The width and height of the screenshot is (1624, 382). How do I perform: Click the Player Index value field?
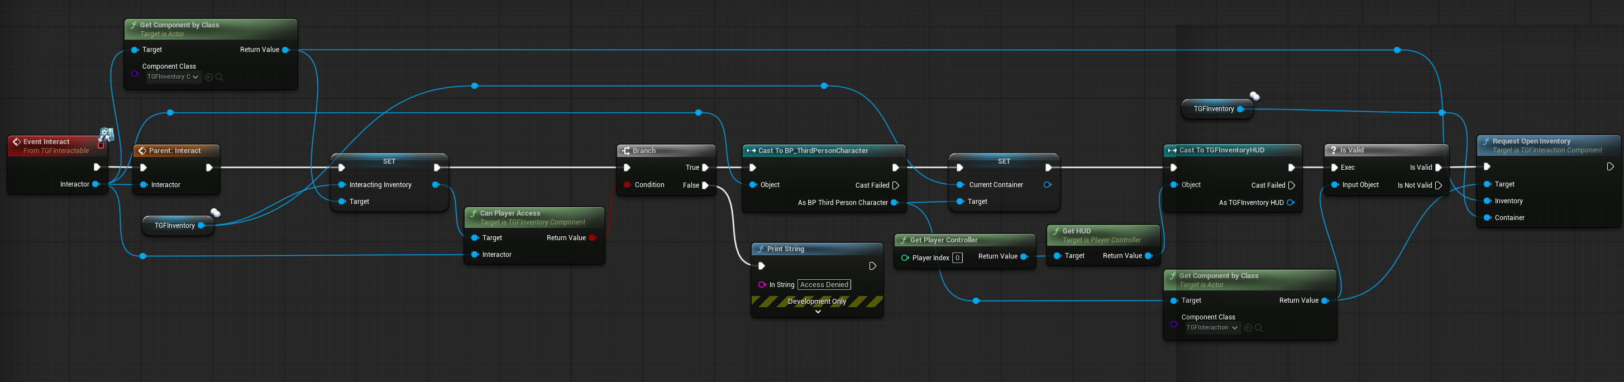coord(957,257)
